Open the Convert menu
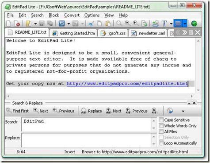This screenshot has width=210, height=163. [72, 15]
